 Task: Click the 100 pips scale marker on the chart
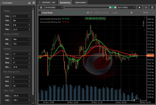[x=144, y=24]
